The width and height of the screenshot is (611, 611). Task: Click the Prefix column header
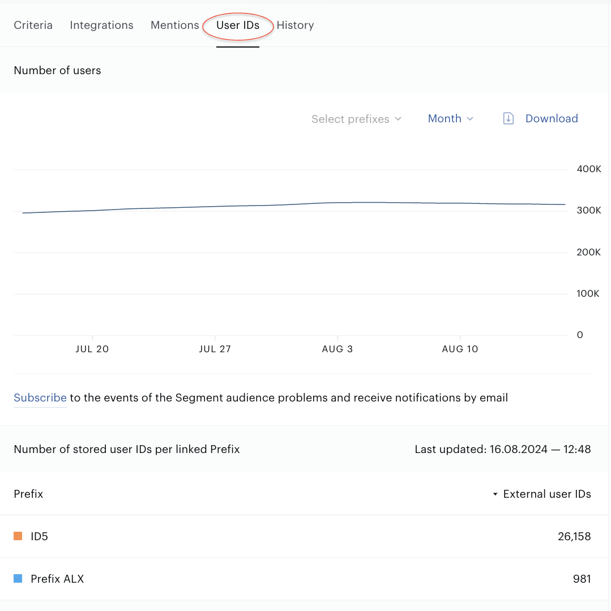click(28, 494)
